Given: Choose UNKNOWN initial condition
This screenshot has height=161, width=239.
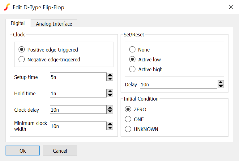Looking at the screenshot, I should click(128, 129).
